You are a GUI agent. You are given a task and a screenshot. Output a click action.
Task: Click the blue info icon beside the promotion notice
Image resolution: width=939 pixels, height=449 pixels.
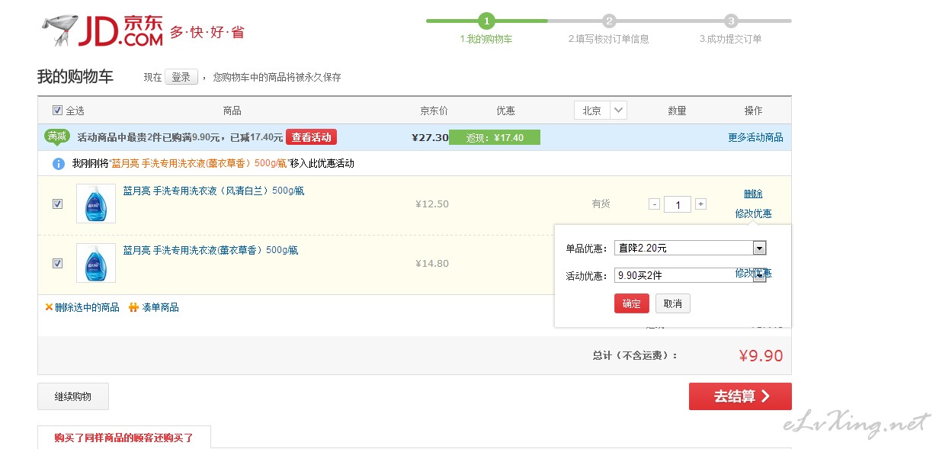coord(58,164)
